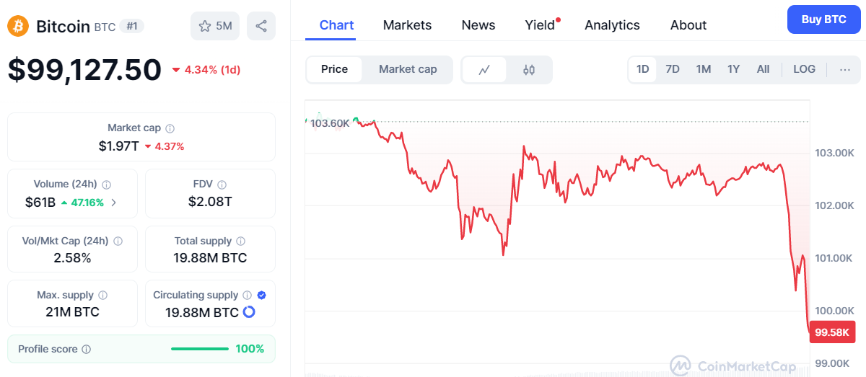Screen dimensions: 866x377
Task: Toggle LOG scale on chart
Action: 804,69
